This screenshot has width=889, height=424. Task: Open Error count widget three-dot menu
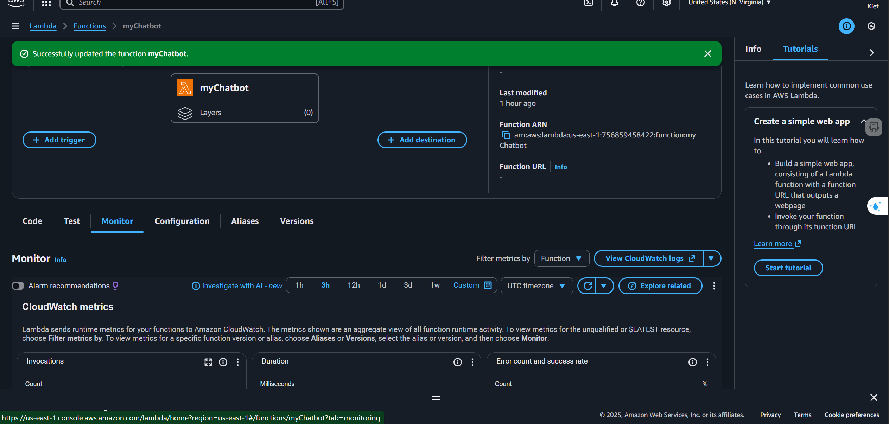coord(707,362)
